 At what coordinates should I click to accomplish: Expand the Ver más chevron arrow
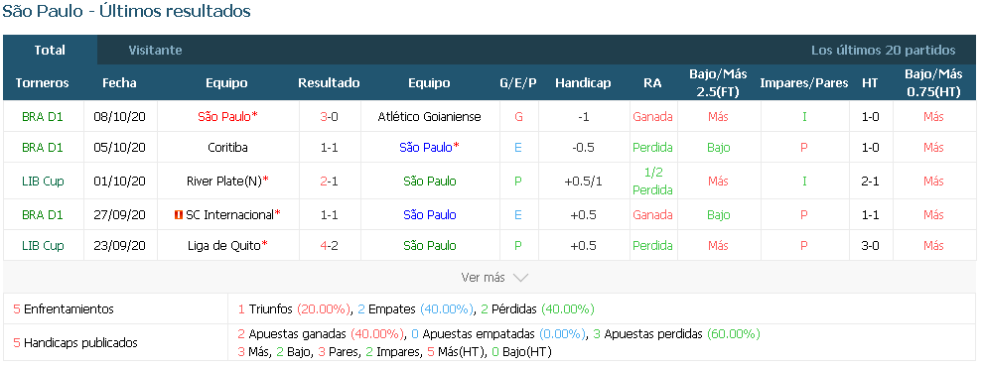[x=520, y=278]
